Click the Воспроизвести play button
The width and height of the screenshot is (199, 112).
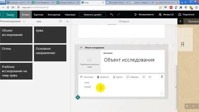(x=144, y=15)
